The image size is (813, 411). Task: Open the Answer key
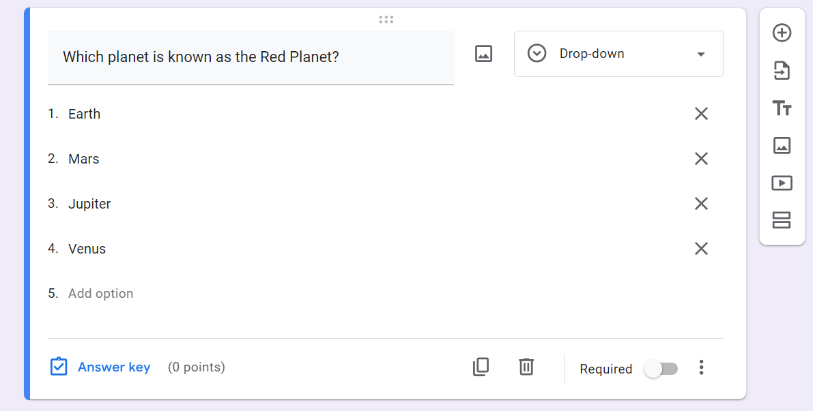(100, 367)
